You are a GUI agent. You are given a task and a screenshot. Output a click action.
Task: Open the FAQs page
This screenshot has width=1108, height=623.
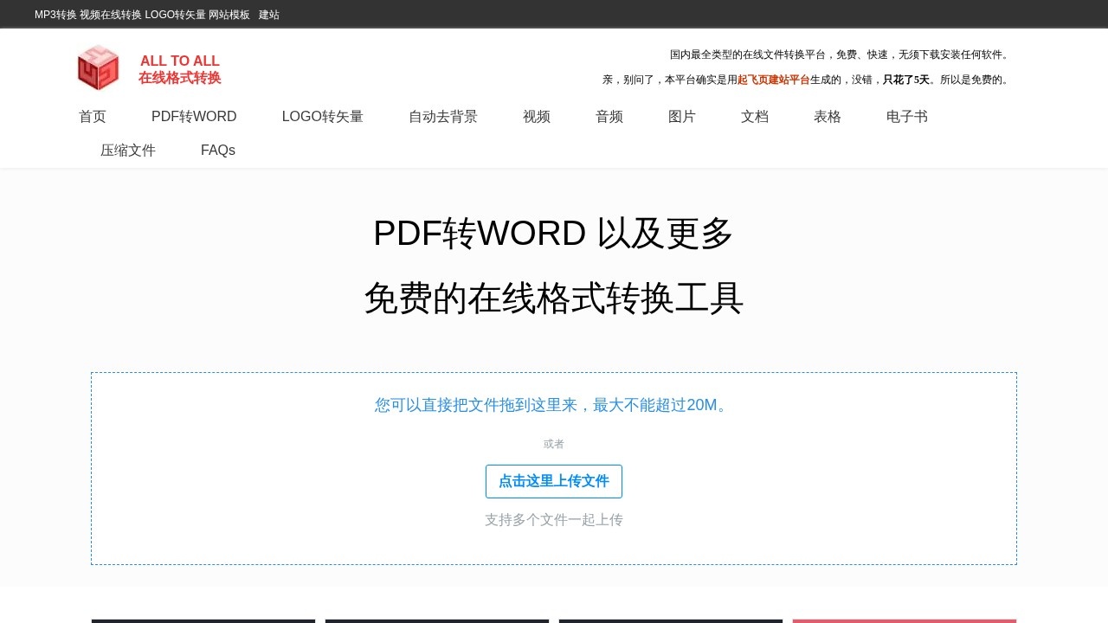[x=218, y=151]
